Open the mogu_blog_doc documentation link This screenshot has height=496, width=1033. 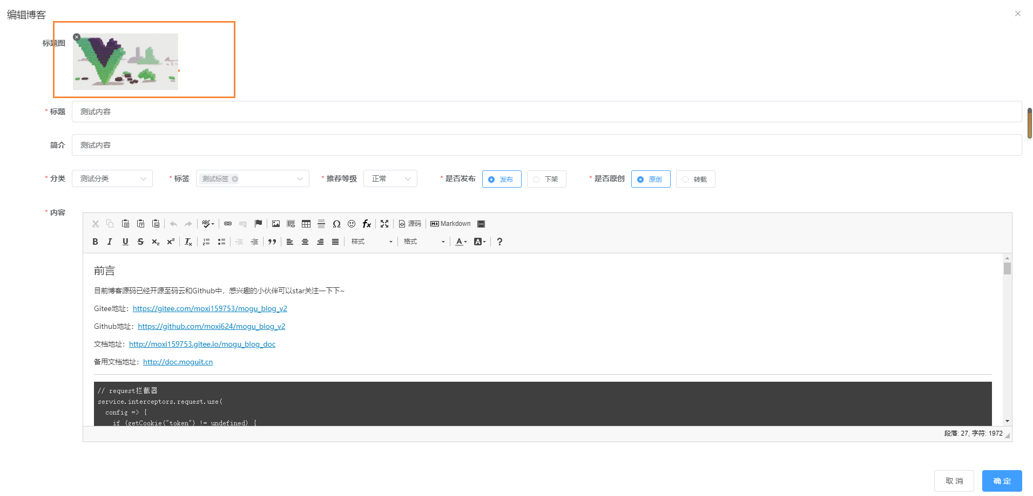coord(202,344)
